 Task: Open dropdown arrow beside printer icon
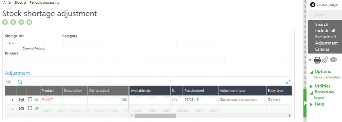[310, 60]
